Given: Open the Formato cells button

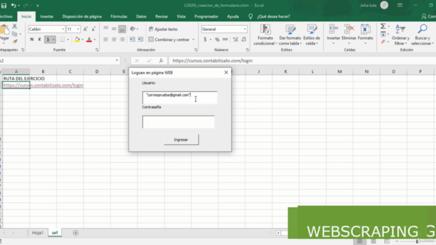Looking at the screenshot, I should [x=365, y=35].
